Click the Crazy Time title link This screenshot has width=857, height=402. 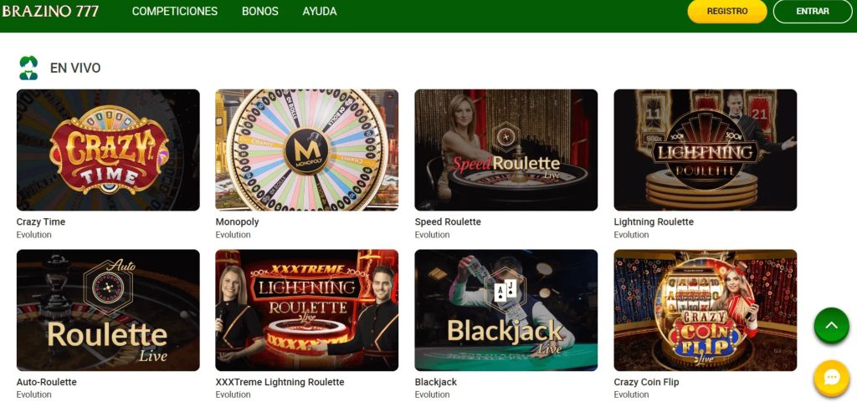click(41, 222)
